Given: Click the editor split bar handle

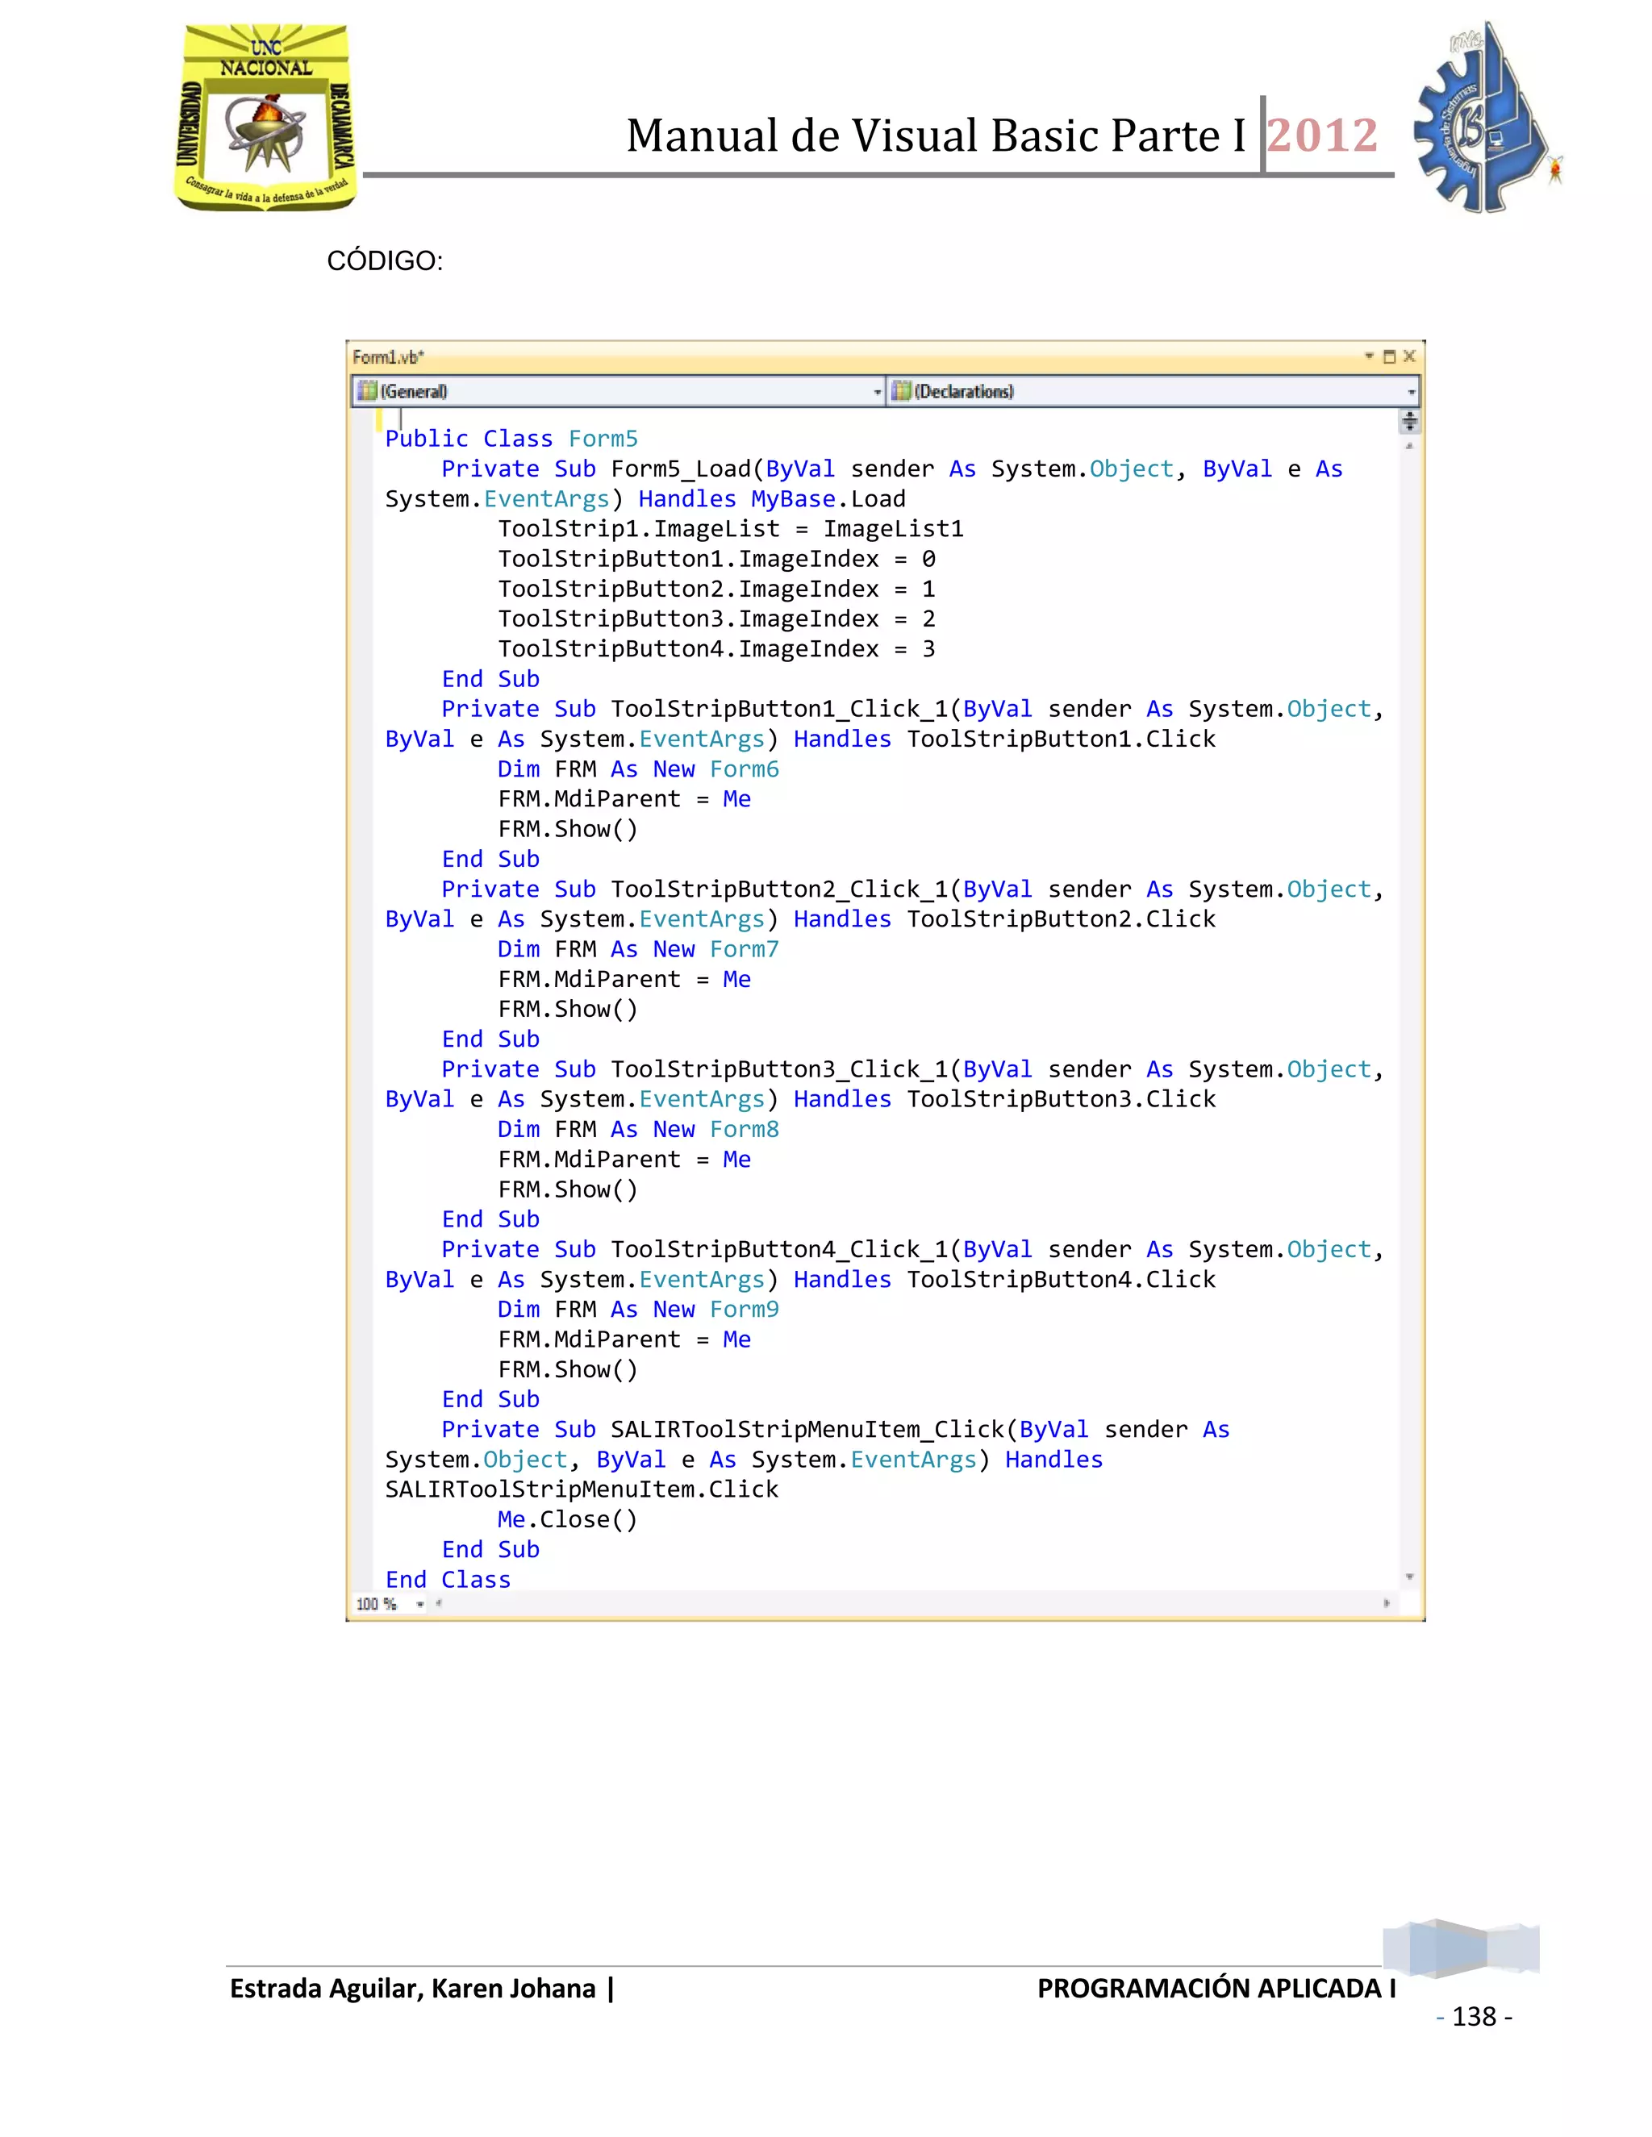Looking at the screenshot, I should point(1409,422).
